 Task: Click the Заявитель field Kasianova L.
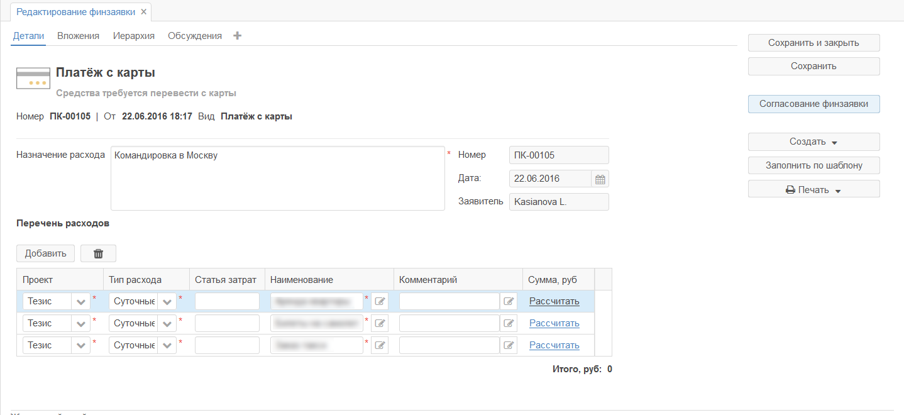pos(559,202)
